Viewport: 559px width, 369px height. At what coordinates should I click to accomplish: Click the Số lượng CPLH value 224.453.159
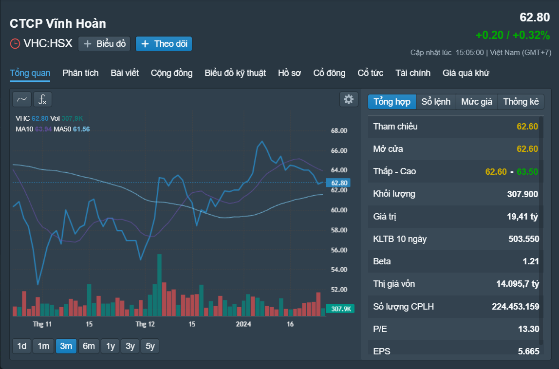(516, 307)
